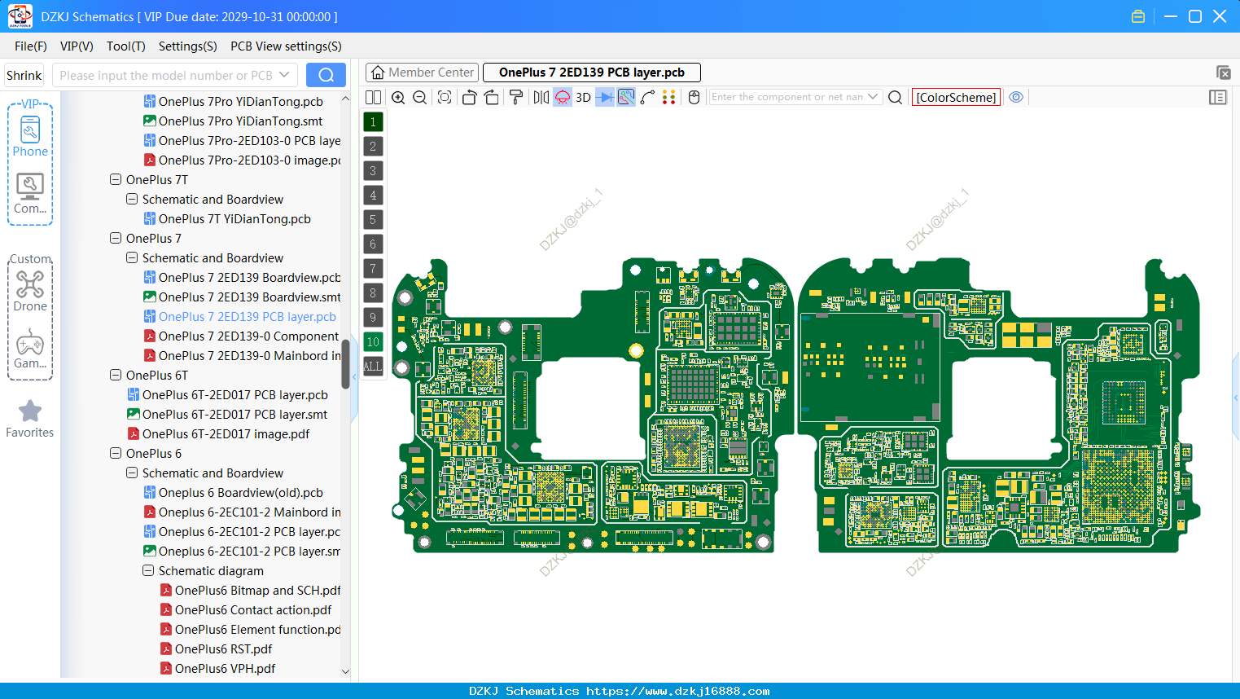Collapse the OnePlus 7T tree node
1240x699 pixels.
pos(116,179)
